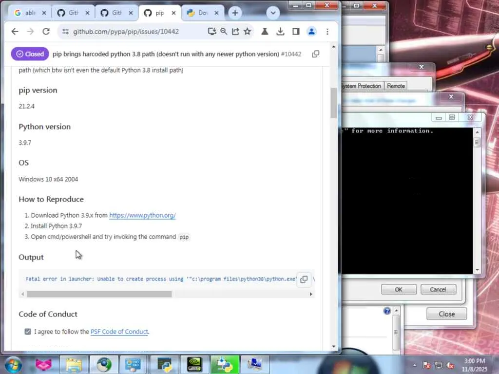Click the address bar URL

coord(126,32)
